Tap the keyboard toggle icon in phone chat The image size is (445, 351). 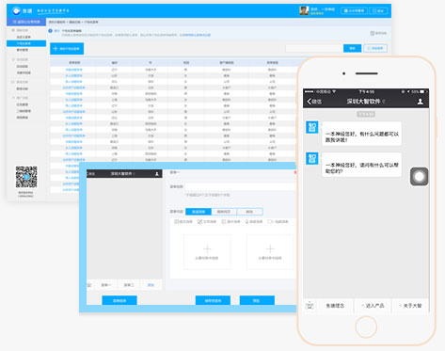(310, 305)
